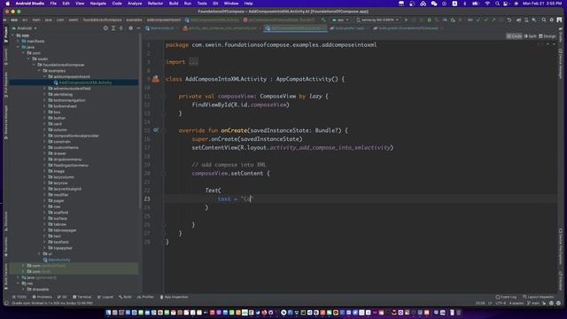Run the app with the green play icon
This screenshot has height=319, width=567.
click(406, 19)
